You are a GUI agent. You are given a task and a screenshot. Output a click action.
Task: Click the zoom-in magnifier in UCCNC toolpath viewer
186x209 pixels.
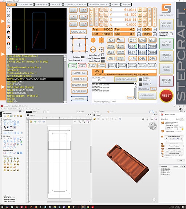(x=8, y=16)
